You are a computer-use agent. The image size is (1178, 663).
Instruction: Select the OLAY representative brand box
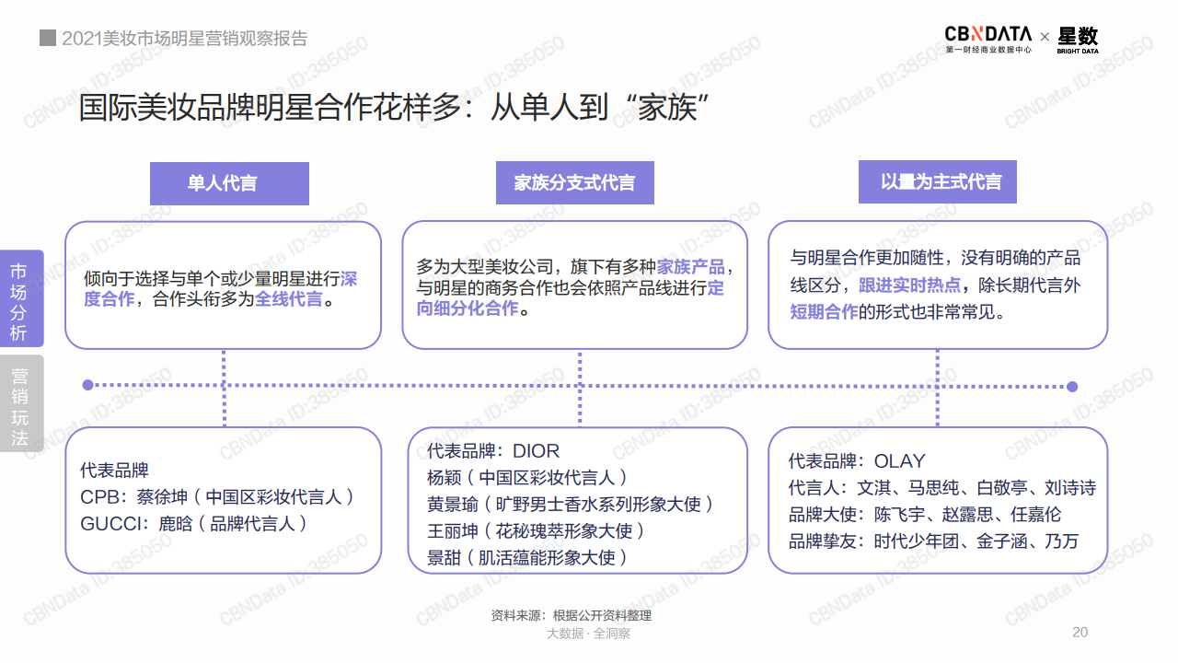(x=937, y=500)
